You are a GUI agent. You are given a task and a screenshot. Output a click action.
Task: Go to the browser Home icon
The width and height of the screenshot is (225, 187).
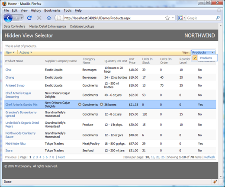[49, 18]
